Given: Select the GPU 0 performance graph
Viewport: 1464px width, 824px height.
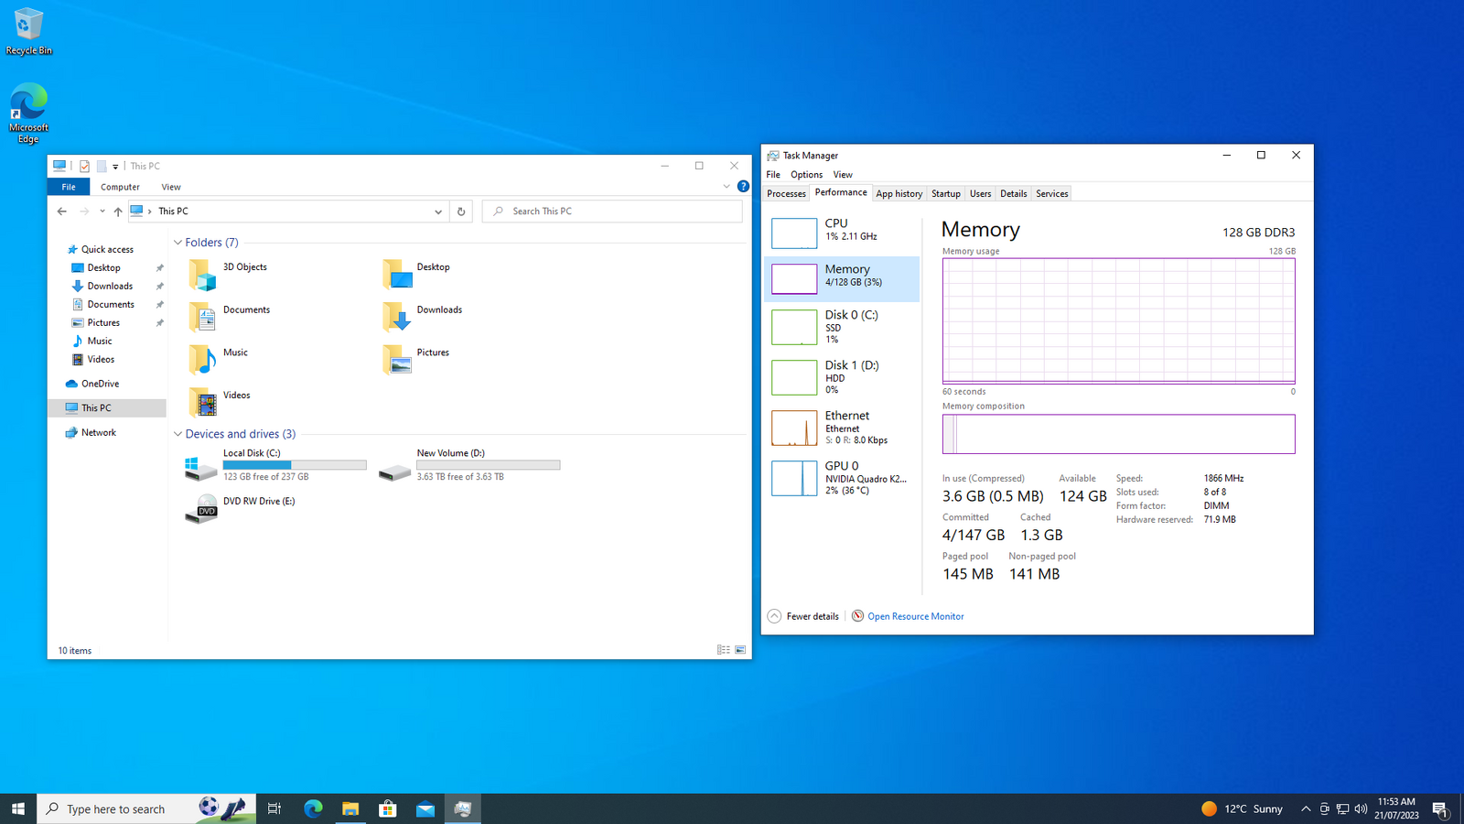Looking at the screenshot, I should pyautogui.click(x=794, y=478).
